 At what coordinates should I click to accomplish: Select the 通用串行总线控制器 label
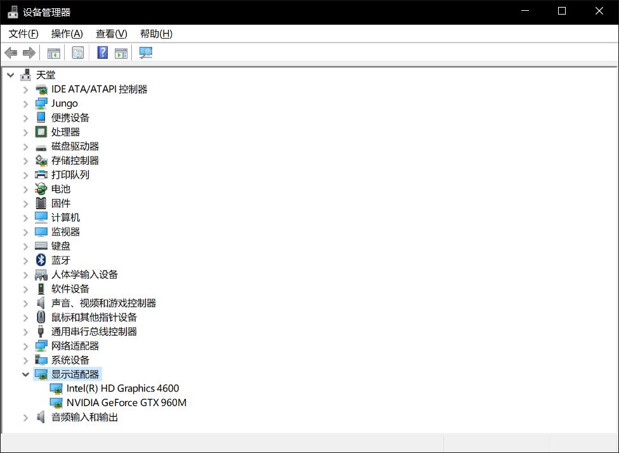tap(94, 331)
